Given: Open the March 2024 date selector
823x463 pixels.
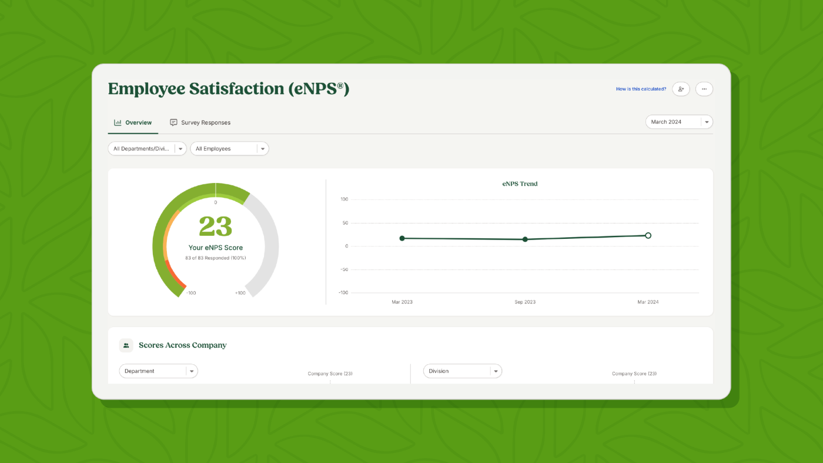Looking at the screenshot, I should tap(679, 122).
